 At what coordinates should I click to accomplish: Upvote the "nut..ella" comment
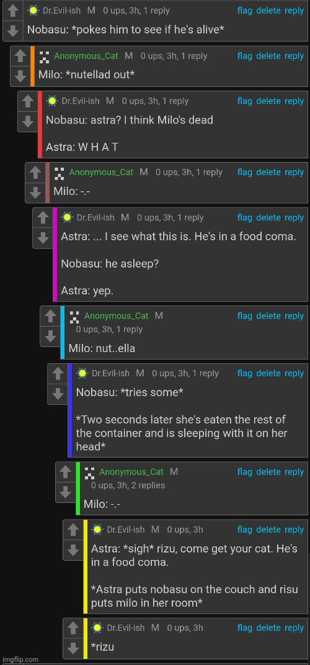click(50, 317)
